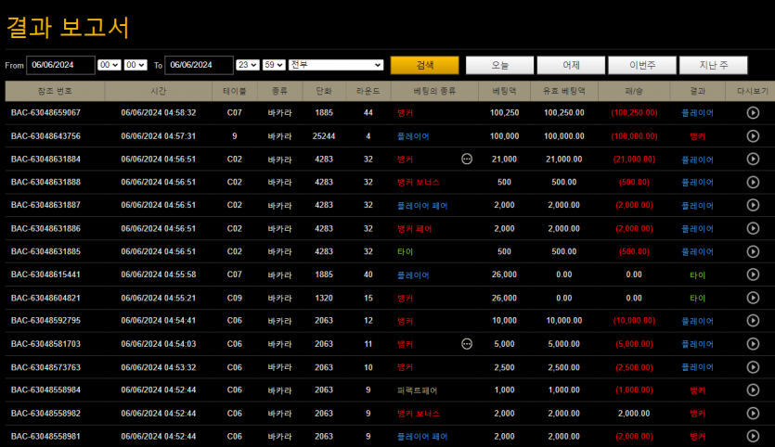
Task: Replay the round for BAC-63048631886
Action: coord(753,228)
